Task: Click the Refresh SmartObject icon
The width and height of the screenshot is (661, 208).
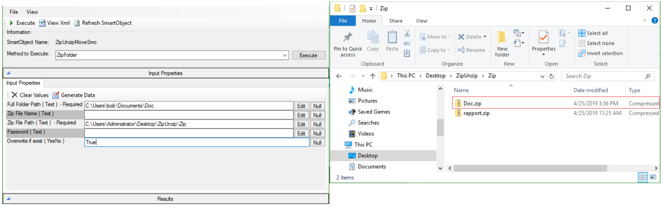Action: (77, 23)
